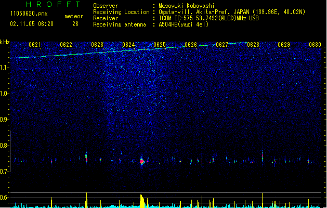The width and height of the screenshot is (327, 208).
Task: Click the 'Receiving antenna' label
Action: pos(120,24)
